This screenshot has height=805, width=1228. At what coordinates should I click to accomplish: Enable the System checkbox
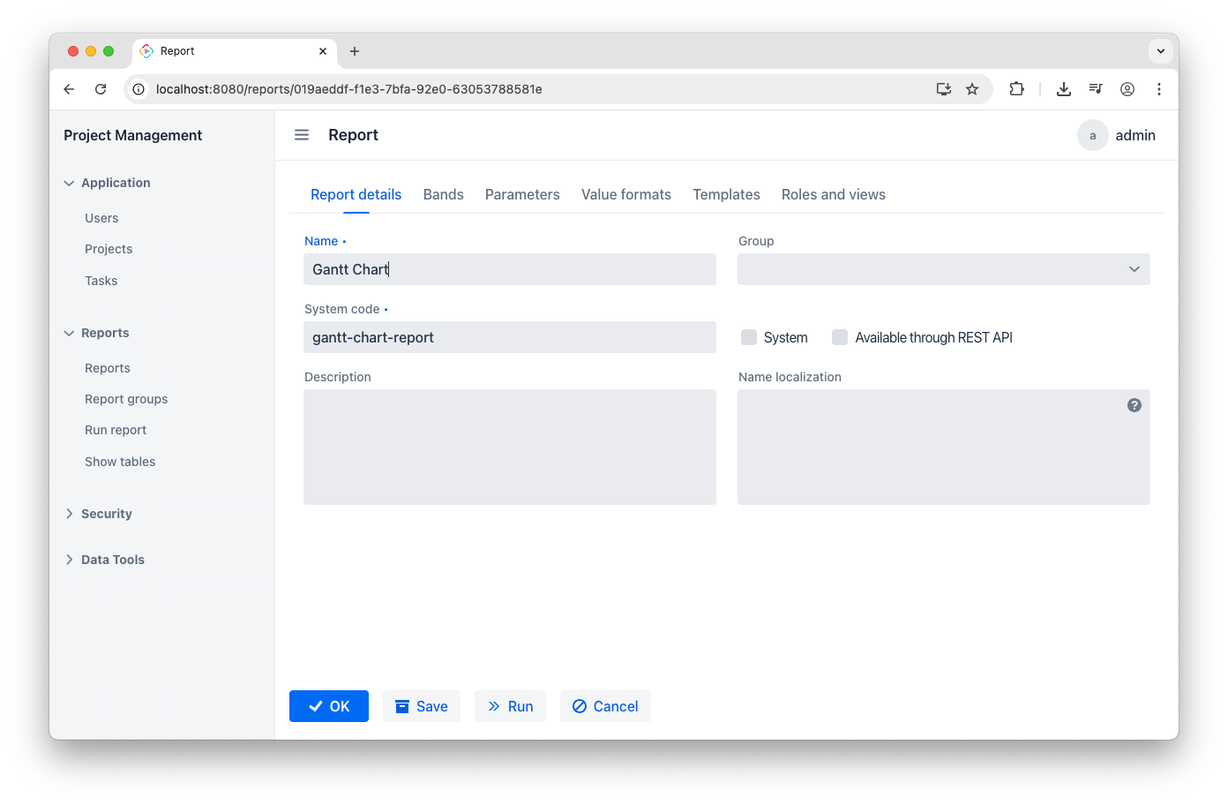[749, 337]
